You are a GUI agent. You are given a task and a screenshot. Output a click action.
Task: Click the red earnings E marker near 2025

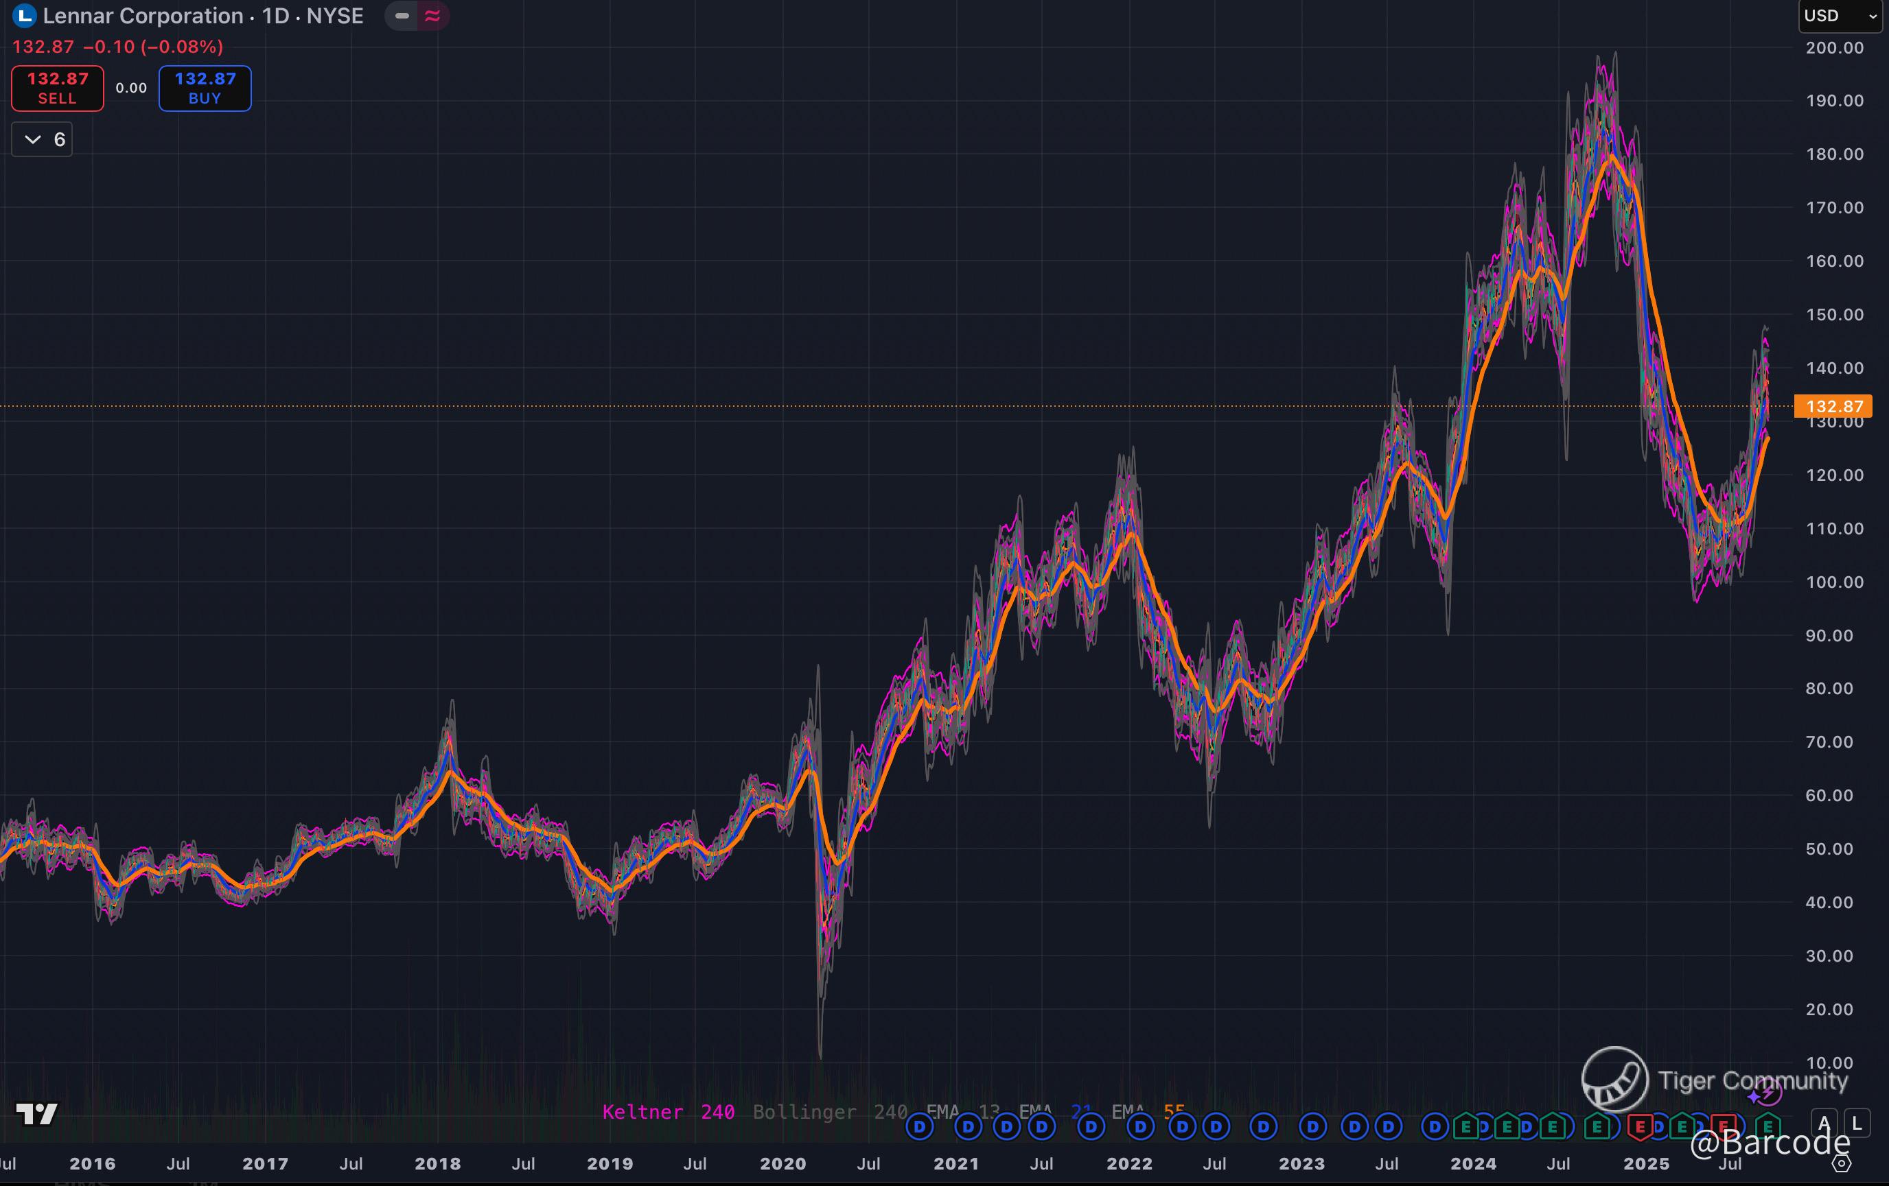click(x=1640, y=1127)
